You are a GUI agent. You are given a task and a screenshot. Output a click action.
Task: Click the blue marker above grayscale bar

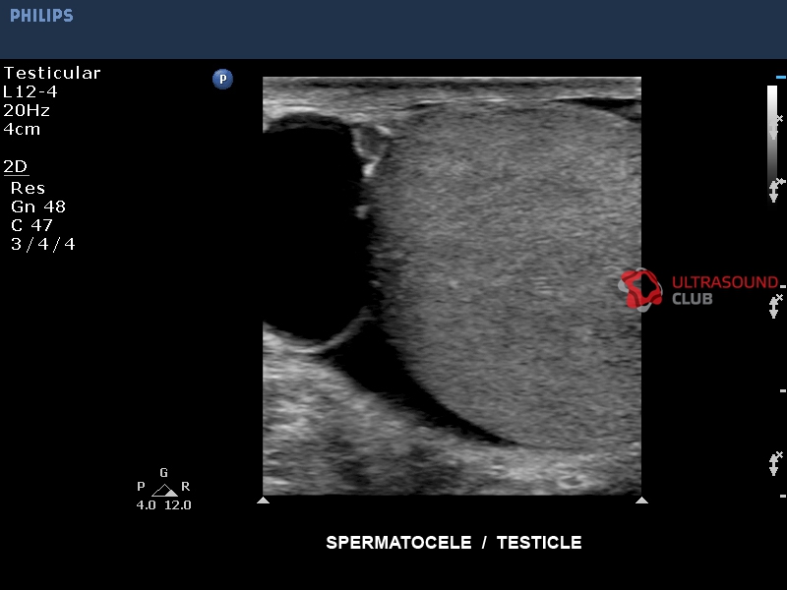pos(780,78)
